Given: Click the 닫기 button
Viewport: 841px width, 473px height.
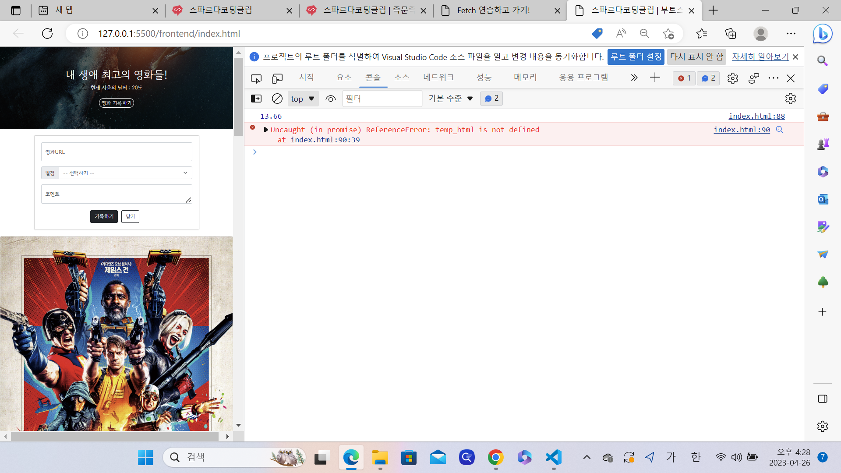Looking at the screenshot, I should pyautogui.click(x=130, y=216).
